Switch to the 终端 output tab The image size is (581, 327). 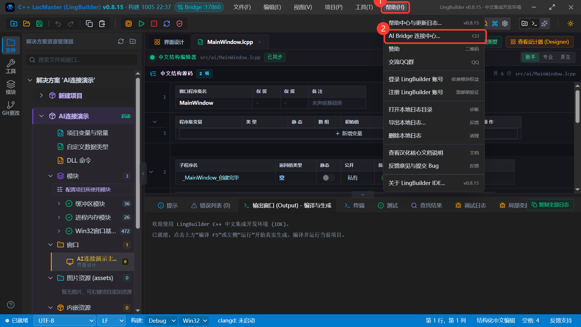pyautogui.click(x=354, y=205)
